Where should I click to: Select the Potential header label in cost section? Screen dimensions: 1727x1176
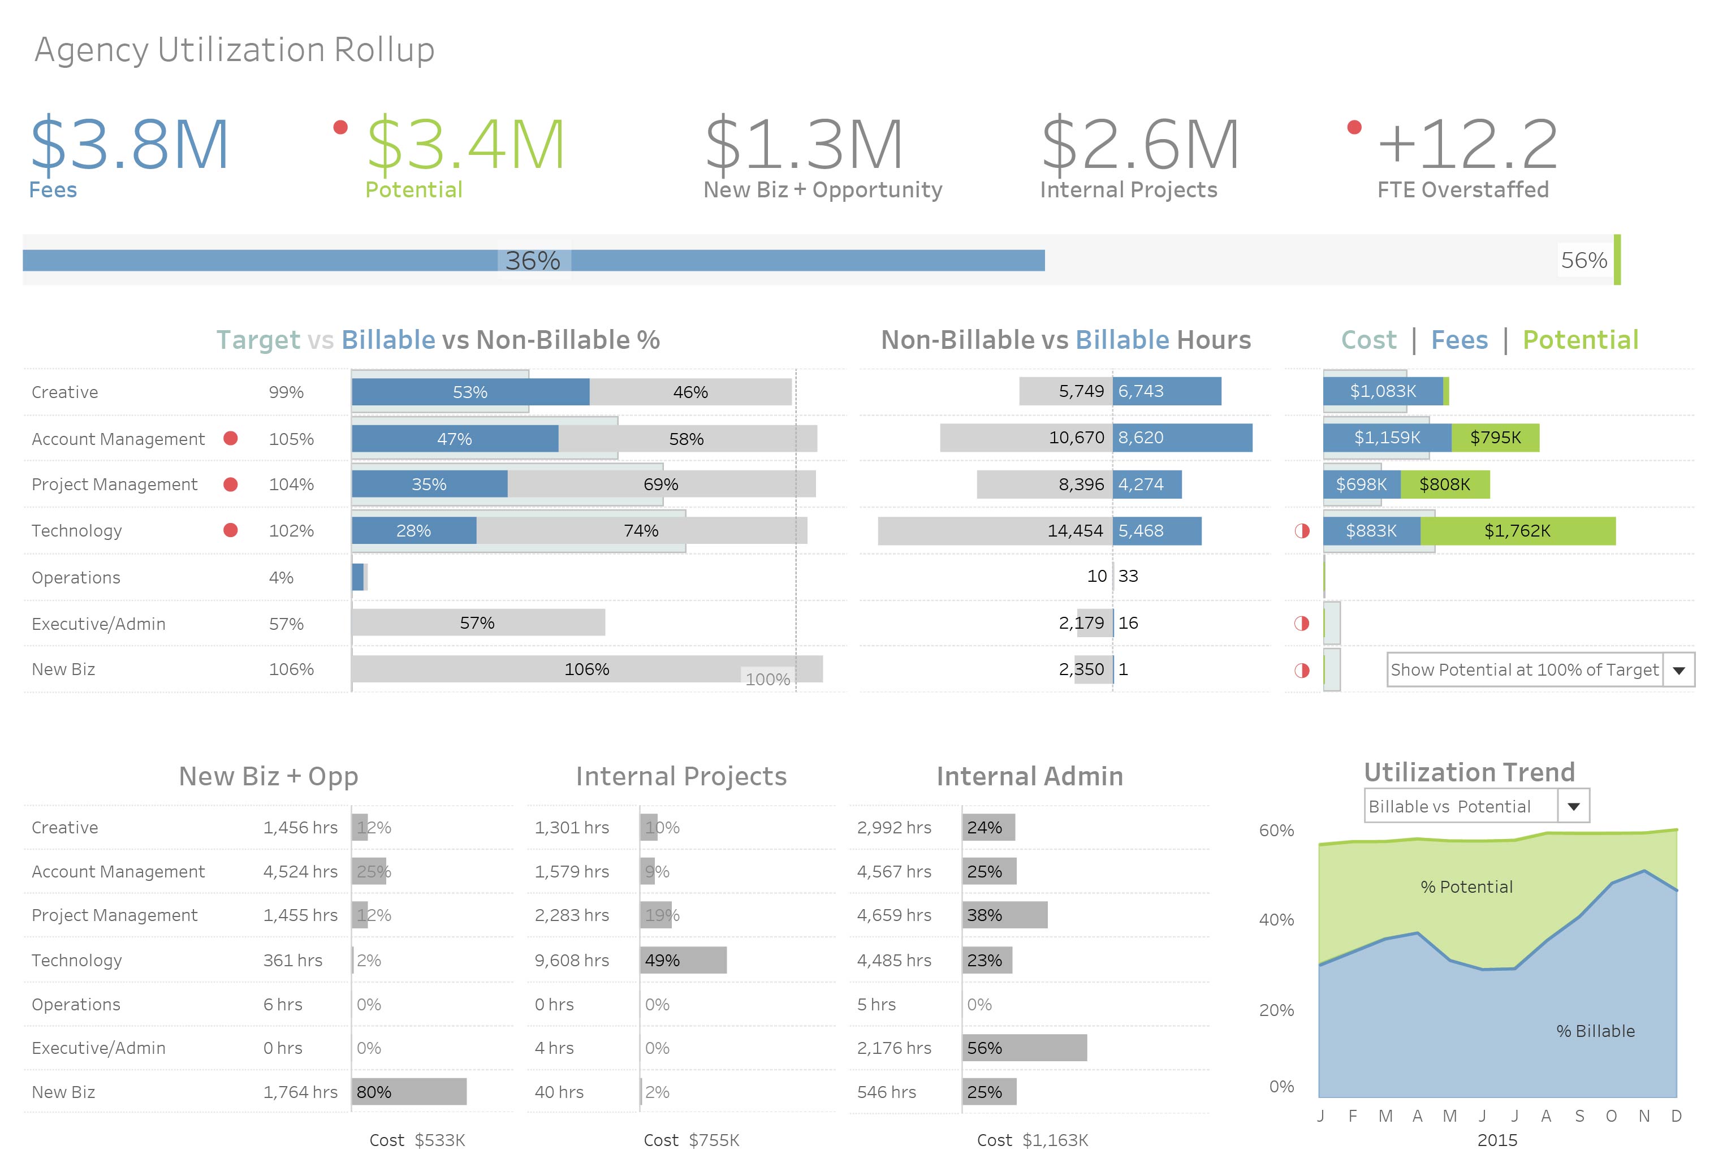(x=1580, y=340)
